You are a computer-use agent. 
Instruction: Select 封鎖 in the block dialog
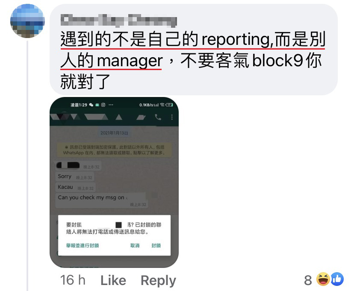click(x=156, y=245)
